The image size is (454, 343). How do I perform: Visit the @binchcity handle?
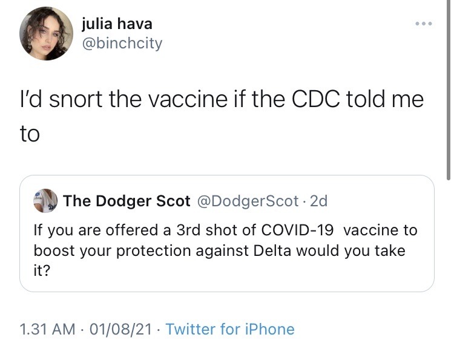[x=122, y=44]
